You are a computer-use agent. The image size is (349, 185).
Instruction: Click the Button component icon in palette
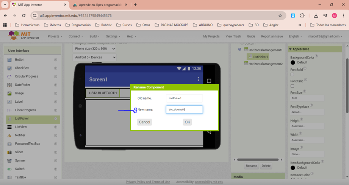[x=9, y=60]
